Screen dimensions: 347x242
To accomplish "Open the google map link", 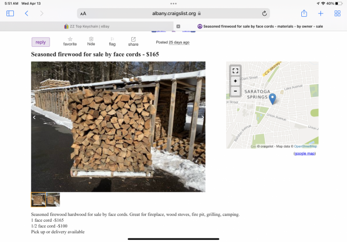I will pyautogui.click(x=305, y=153).
